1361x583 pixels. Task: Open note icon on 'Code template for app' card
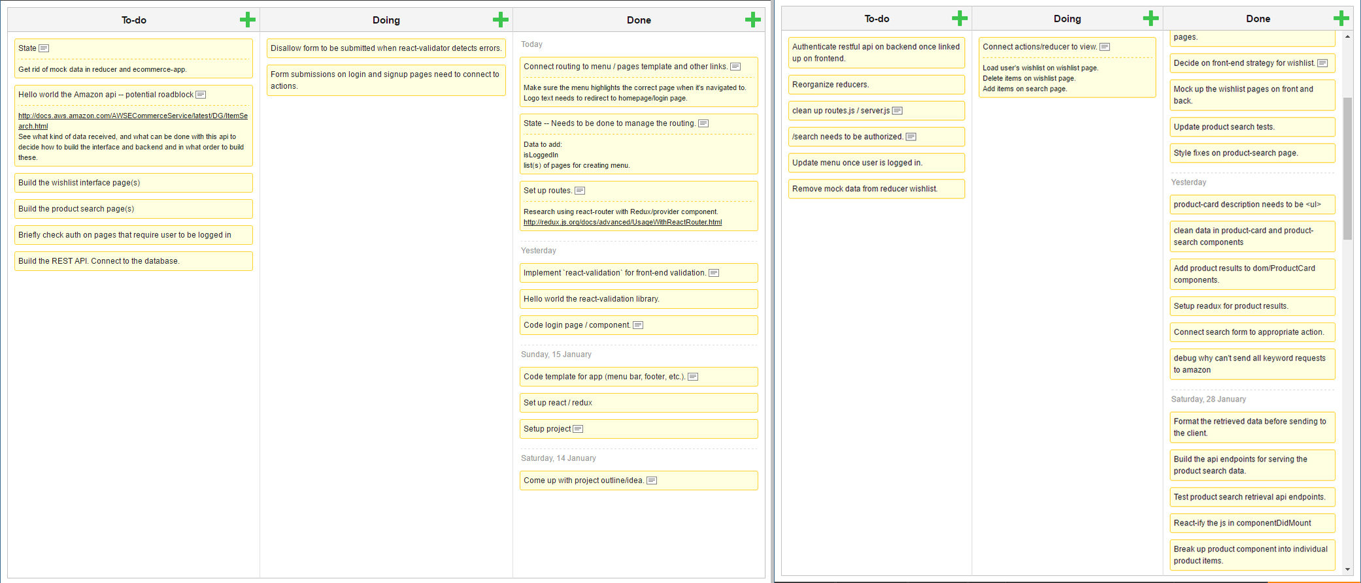(x=693, y=377)
